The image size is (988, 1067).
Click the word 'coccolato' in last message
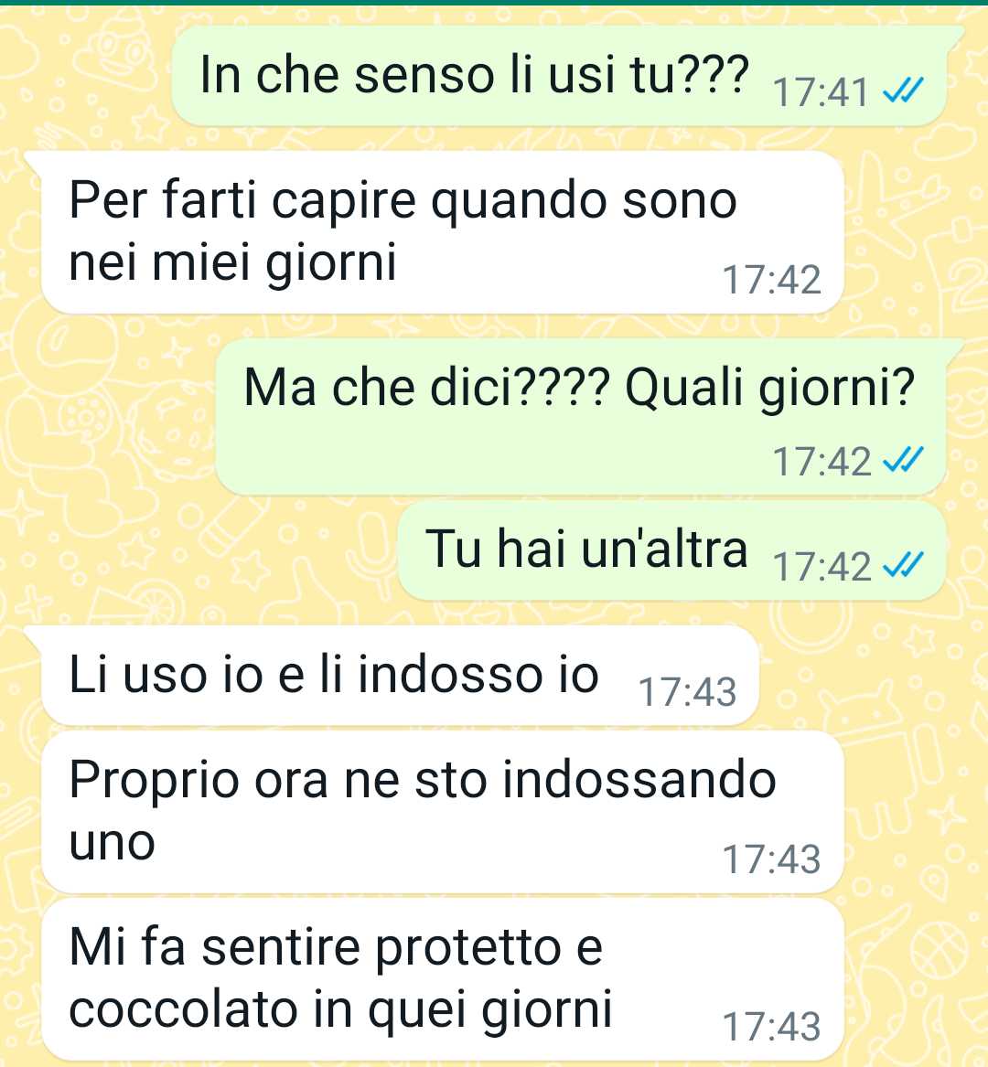coord(183,1008)
